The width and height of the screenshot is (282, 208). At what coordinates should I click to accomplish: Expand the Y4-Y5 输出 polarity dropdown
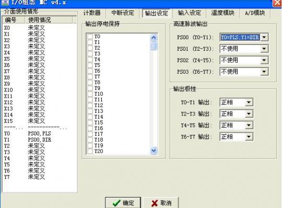(x=249, y=125)
